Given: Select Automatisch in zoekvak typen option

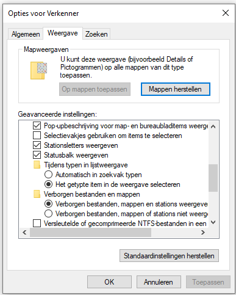Looking at the screenshot, I should coord(48,175).
